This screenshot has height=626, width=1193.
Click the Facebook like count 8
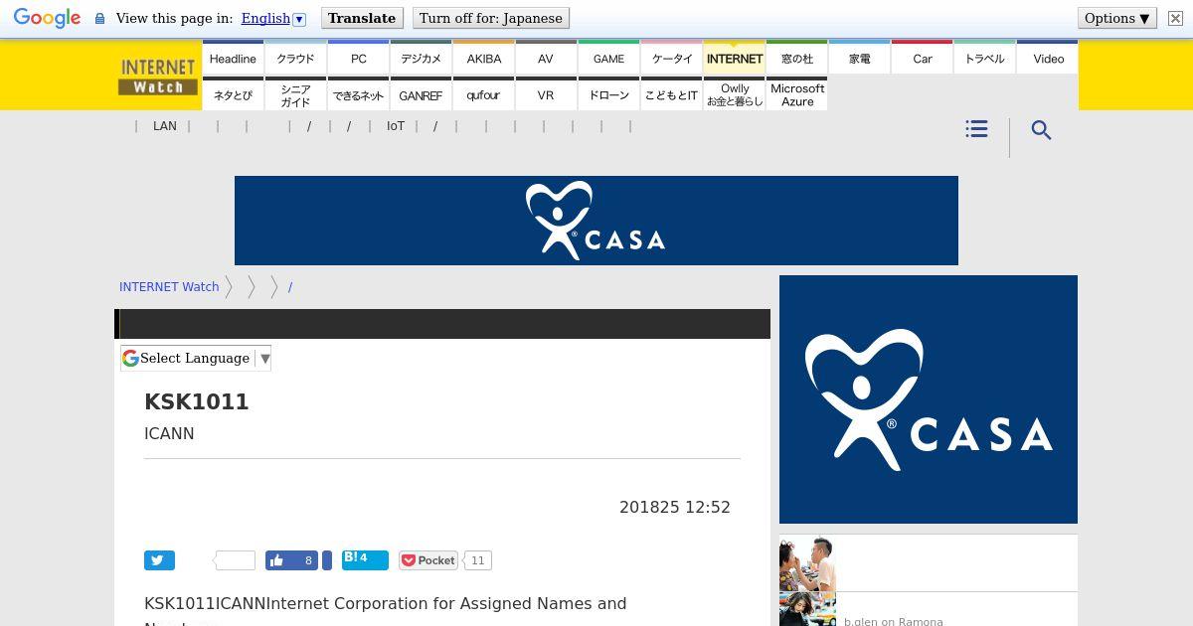[308, 560]
